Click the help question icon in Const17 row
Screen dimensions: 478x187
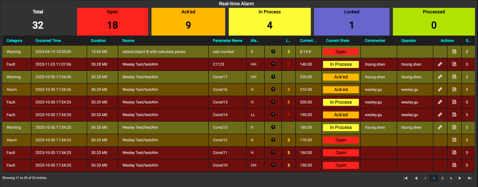coord(273,77)
